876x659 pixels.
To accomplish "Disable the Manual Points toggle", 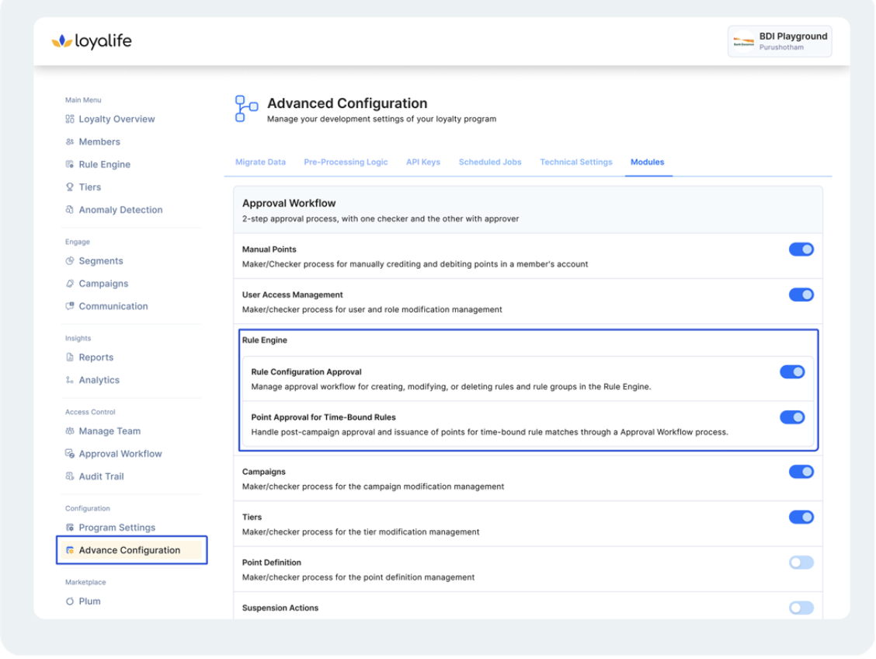I will (801, 249).
